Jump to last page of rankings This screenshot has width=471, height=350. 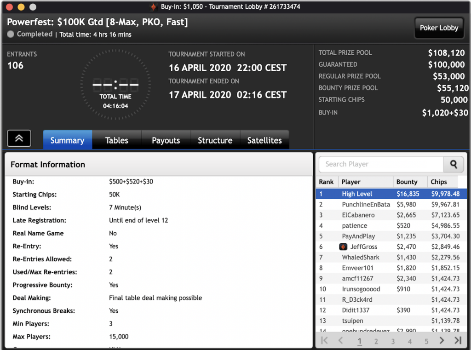[458, 341]
